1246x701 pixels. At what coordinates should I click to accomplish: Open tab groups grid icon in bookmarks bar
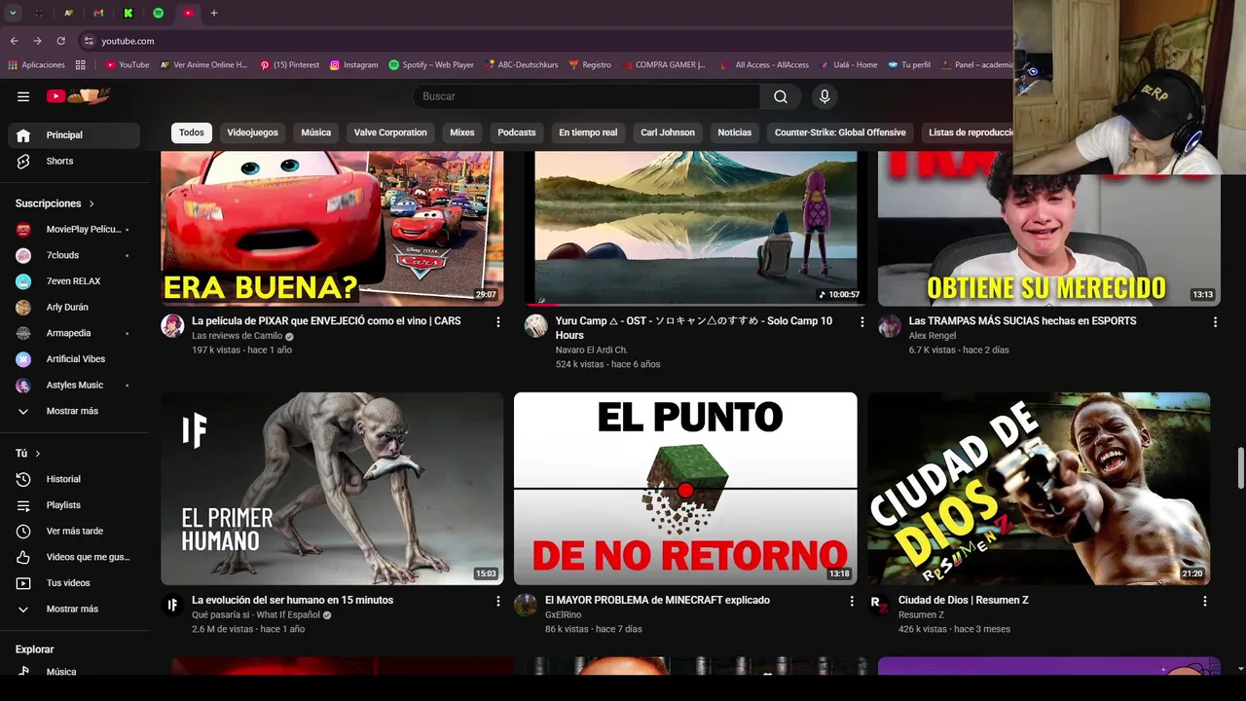[81, 65]
